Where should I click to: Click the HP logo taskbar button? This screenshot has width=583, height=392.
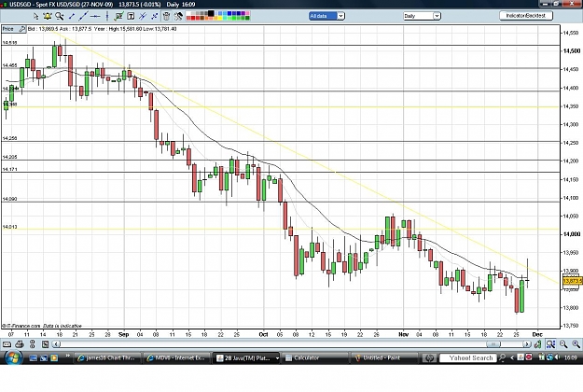tap(429, 357)
